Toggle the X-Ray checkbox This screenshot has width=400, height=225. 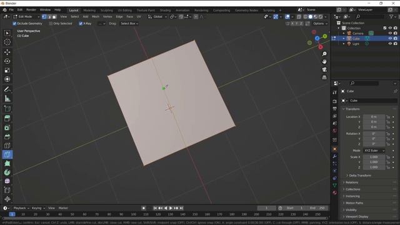[x=81, y=24]
